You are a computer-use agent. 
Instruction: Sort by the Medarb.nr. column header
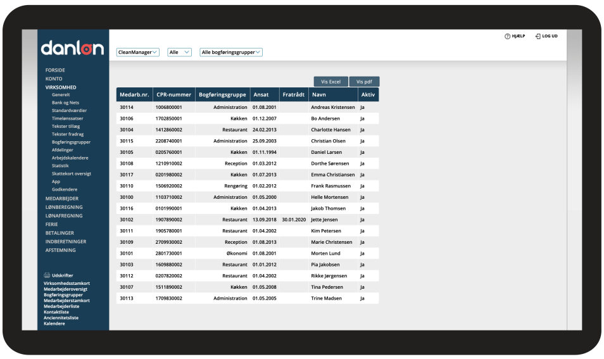pyautogui.click(x=133, y=95)
